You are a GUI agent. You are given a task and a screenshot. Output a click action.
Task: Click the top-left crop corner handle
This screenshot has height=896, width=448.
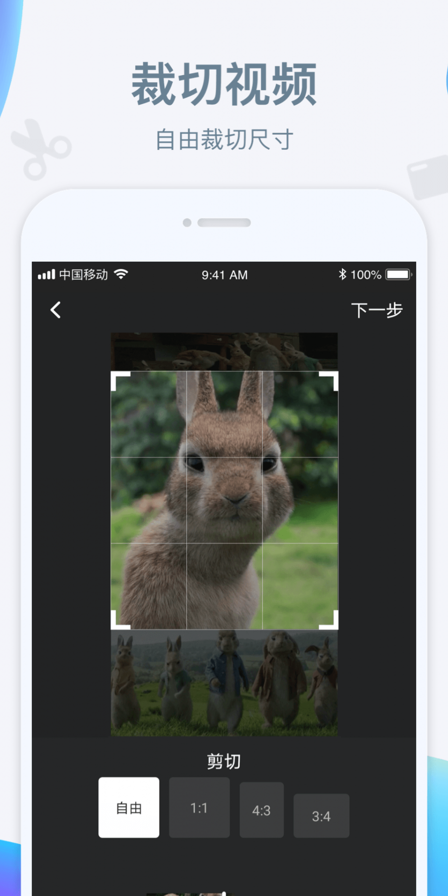[x=119, y=380]
